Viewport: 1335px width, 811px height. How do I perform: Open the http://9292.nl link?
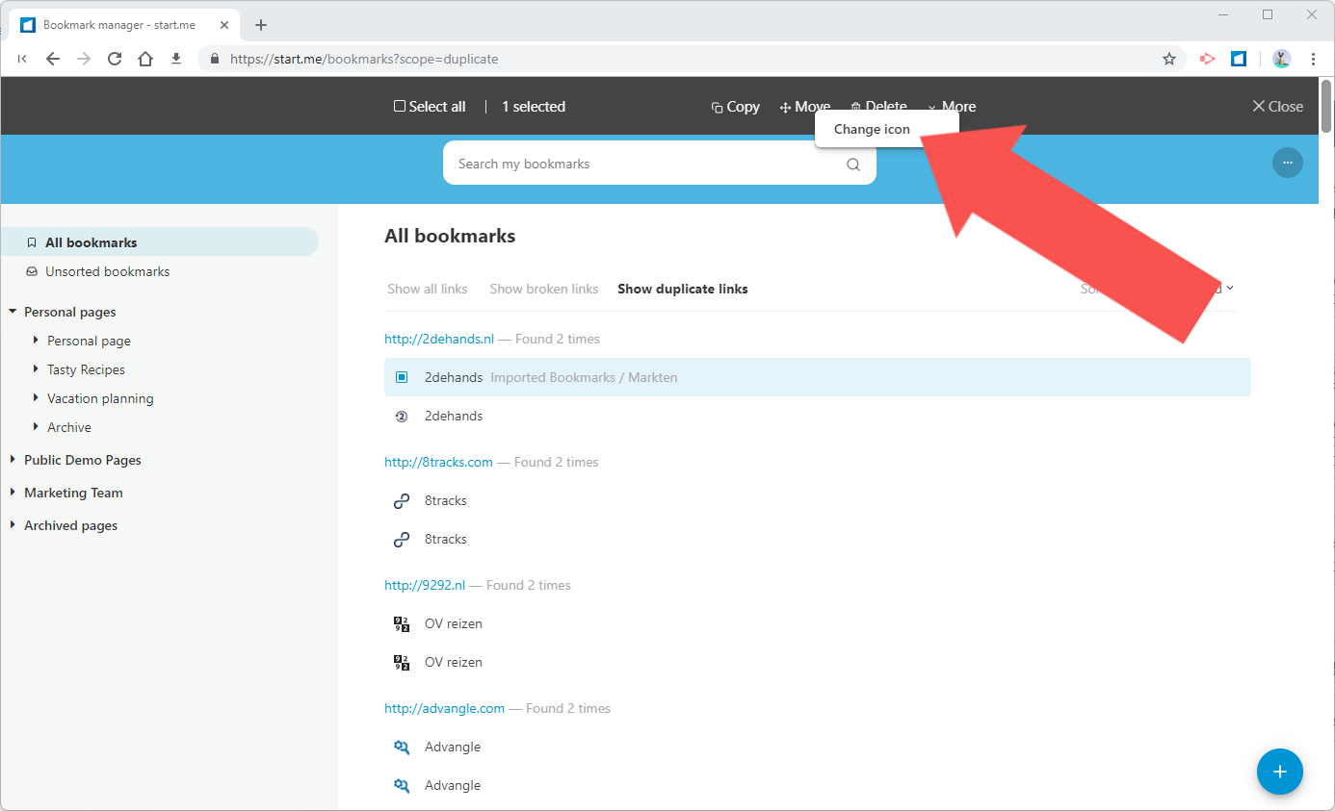pos(425,585)
